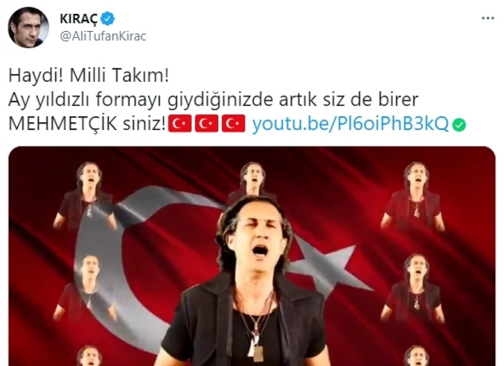504x366 pixels.
Task: Open the youtu.be/Pl6oiPhB3kQ link
Action: coord(351,125)
